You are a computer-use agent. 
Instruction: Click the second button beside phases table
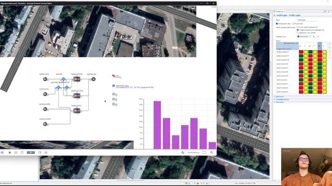[x=329, y=48]
